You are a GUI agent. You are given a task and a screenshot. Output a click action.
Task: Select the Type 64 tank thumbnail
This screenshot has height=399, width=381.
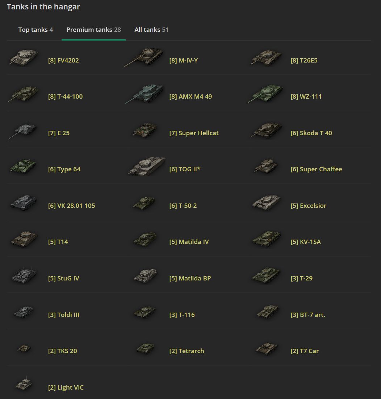[x=23, y=167]
